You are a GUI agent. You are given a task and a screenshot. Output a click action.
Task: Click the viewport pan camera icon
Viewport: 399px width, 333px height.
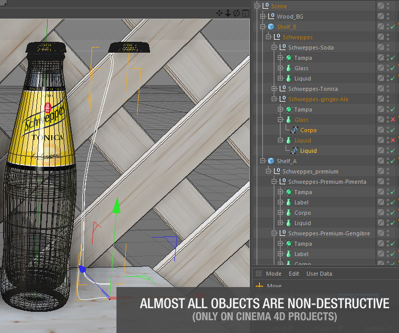point(219,13)
